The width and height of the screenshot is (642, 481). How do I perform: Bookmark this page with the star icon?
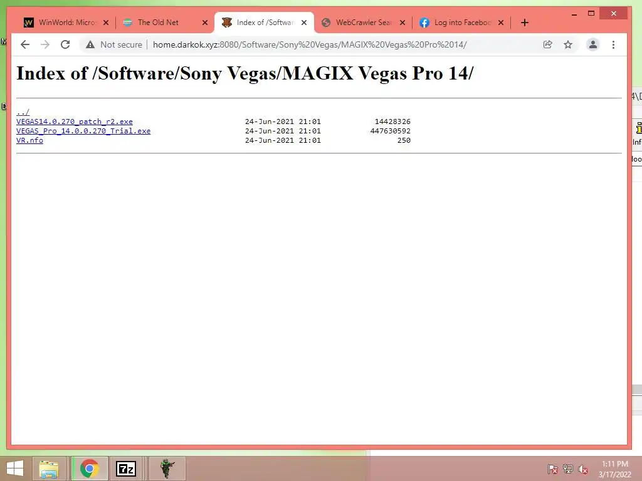pos(568,44)
